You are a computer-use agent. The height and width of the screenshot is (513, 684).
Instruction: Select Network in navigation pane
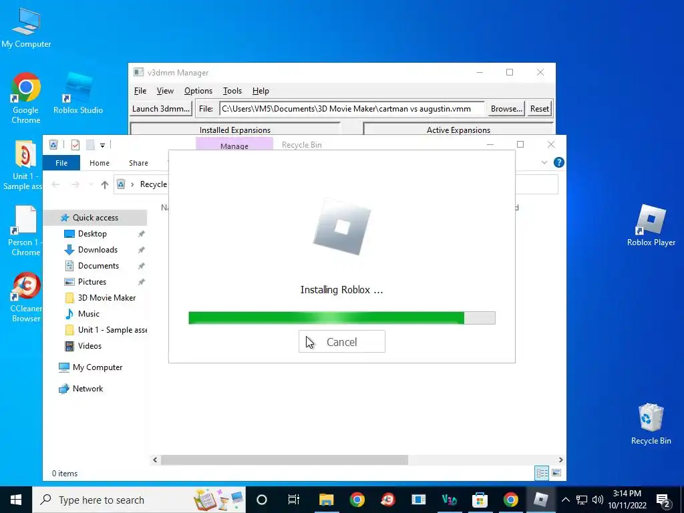tap(88, 389)
